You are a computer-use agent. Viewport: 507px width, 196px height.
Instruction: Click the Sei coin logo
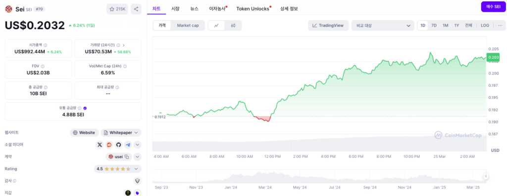9,9
